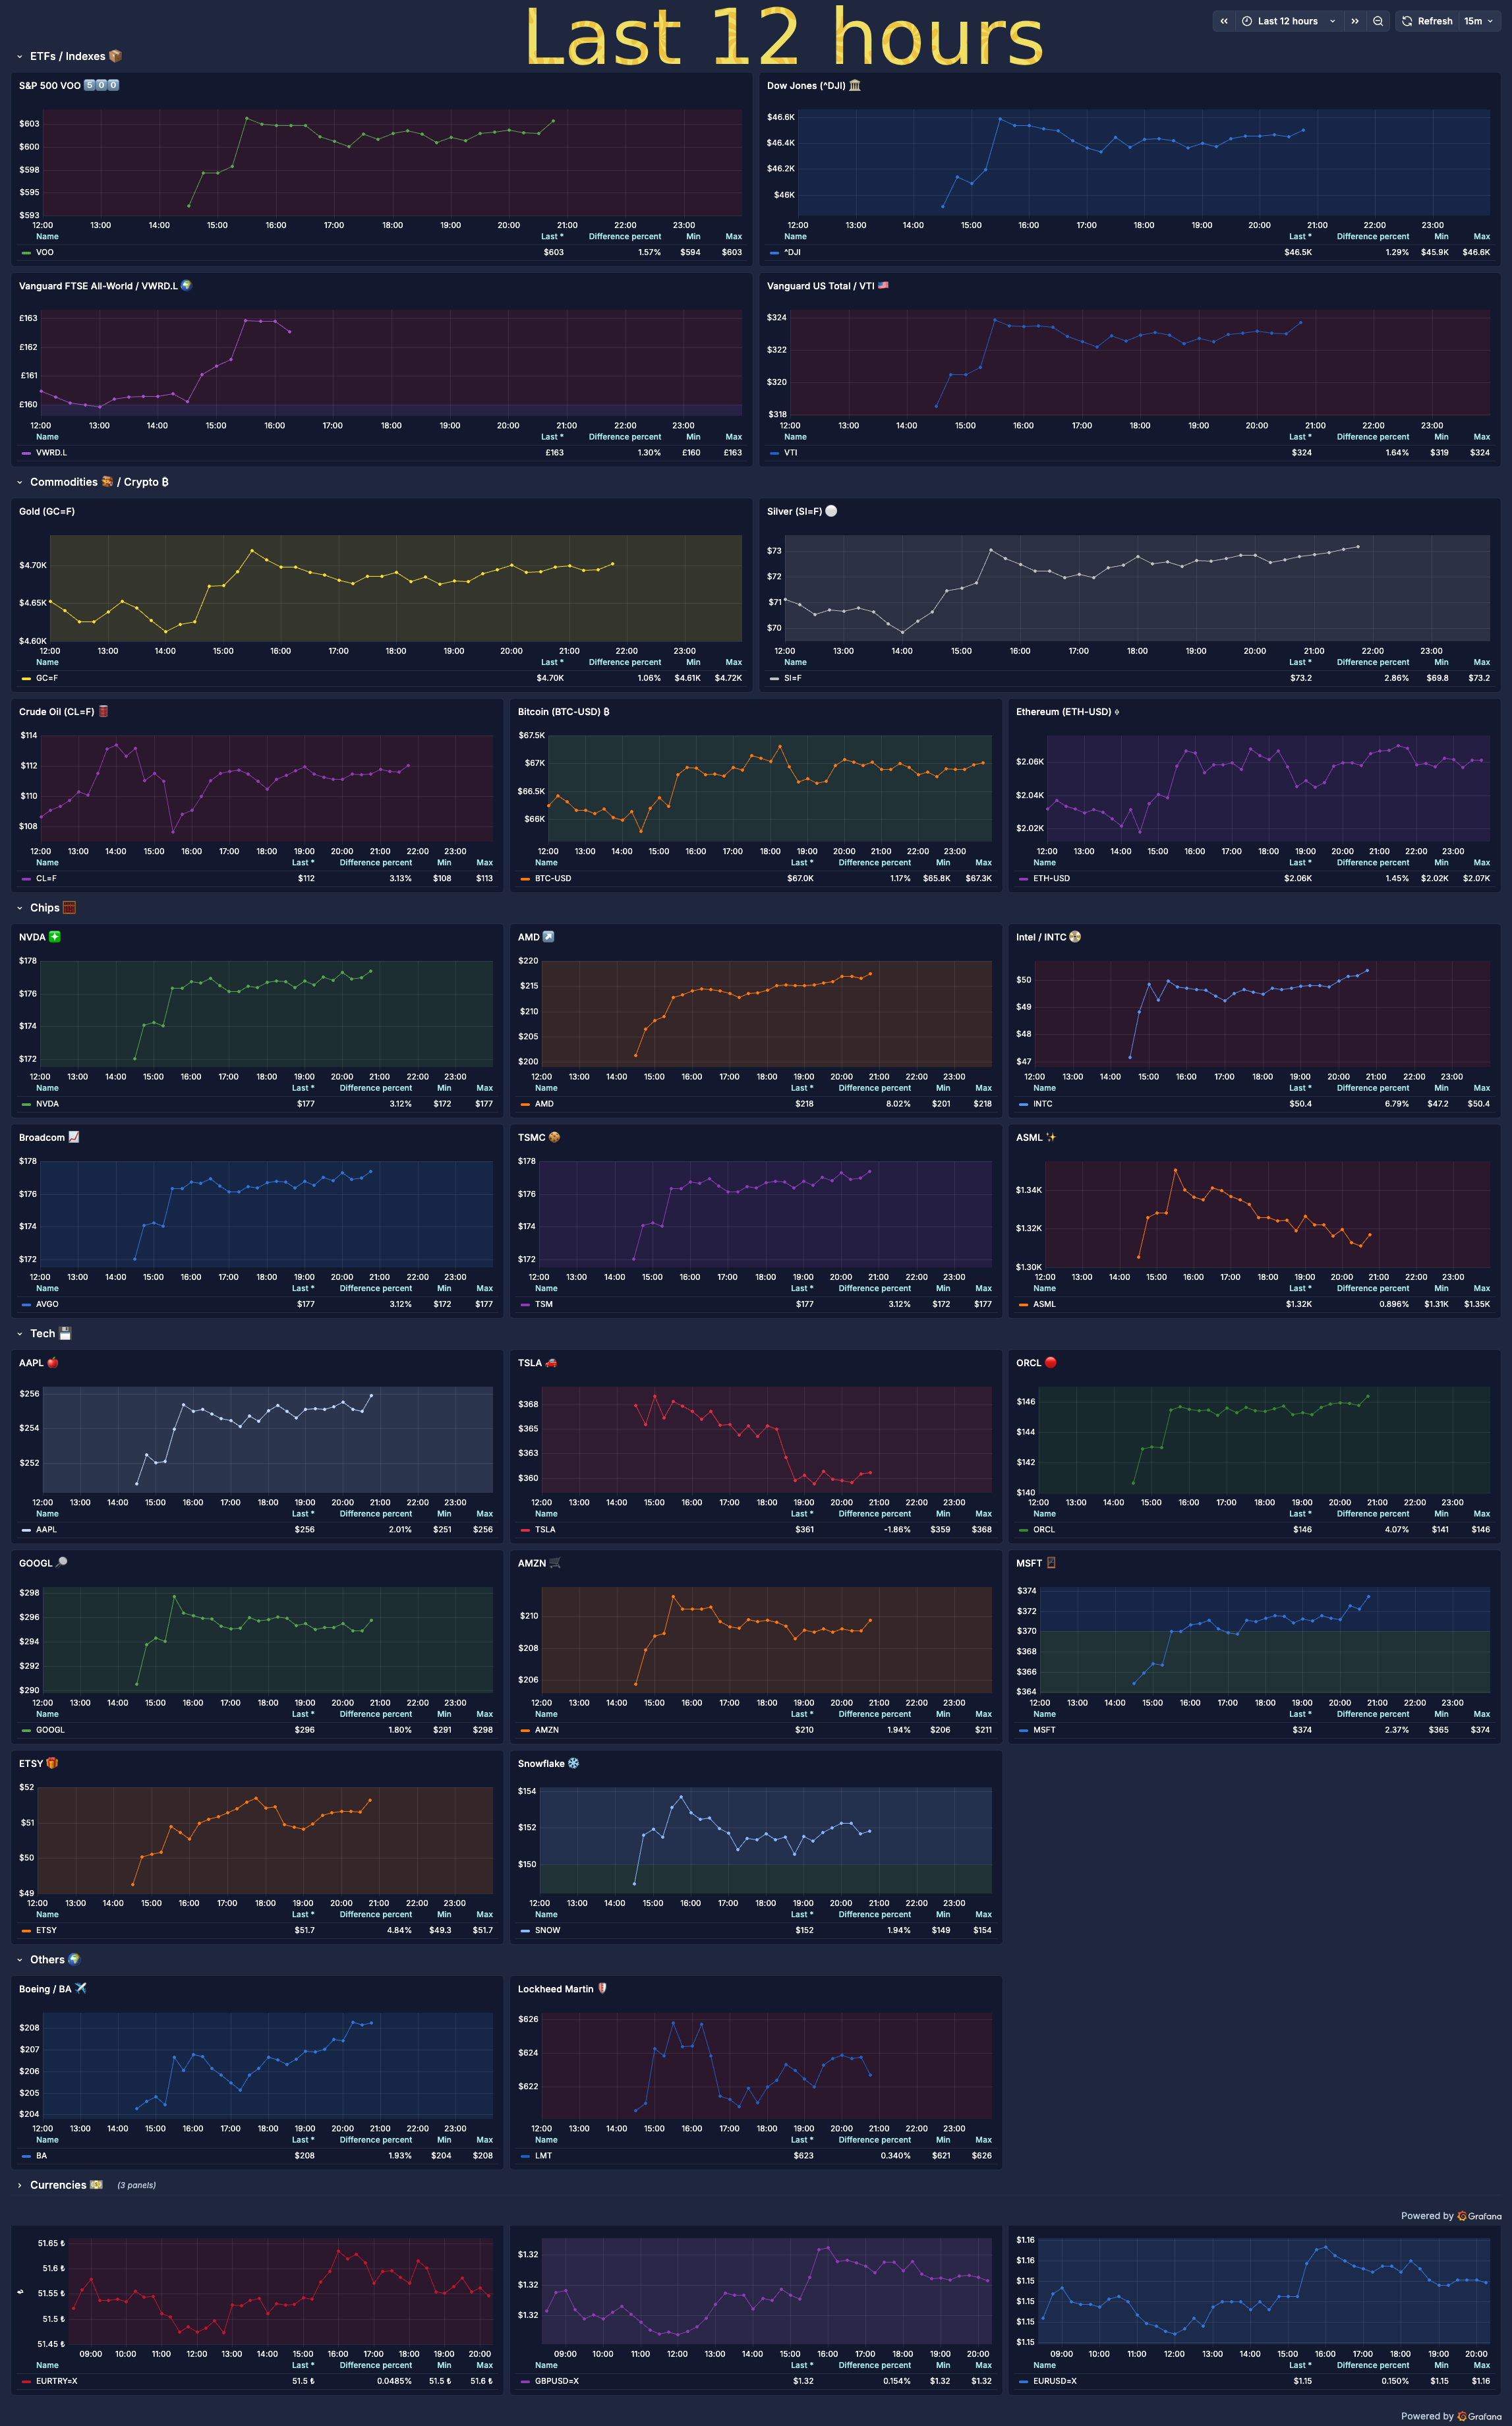Toggle TSLA series visibility in legend
Viewport: 1512px width, 2426px height.
tap(545, 1530)
